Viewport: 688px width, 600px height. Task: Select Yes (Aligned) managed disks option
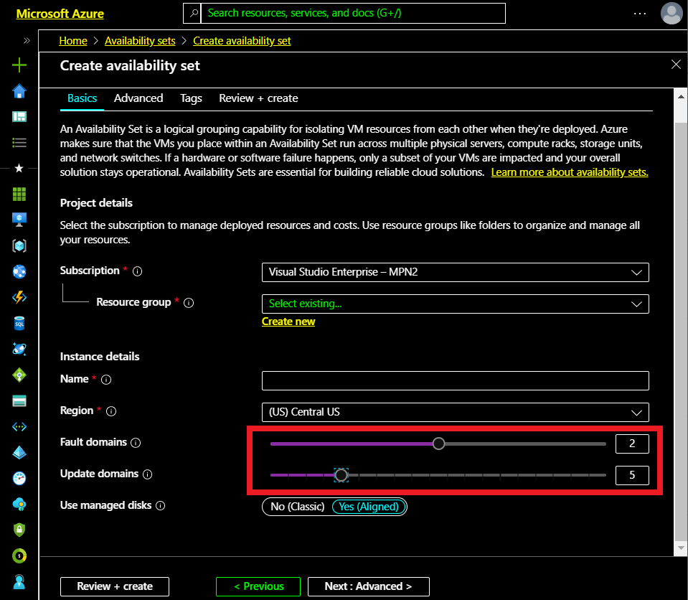point(369,507)
